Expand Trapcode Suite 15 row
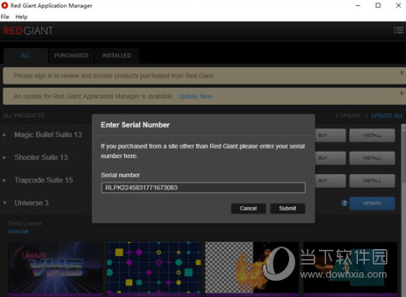The image size is (406, 297). 5,180
